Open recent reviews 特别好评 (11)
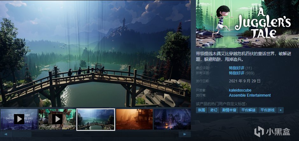 [240, 68]
